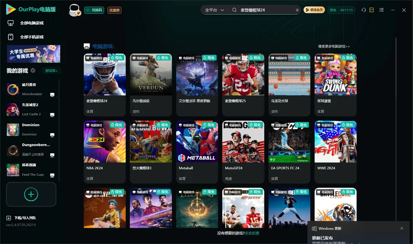Open the 大学生专属优惠 banner
The image size is (413, 244).
(x=34, y=54)
